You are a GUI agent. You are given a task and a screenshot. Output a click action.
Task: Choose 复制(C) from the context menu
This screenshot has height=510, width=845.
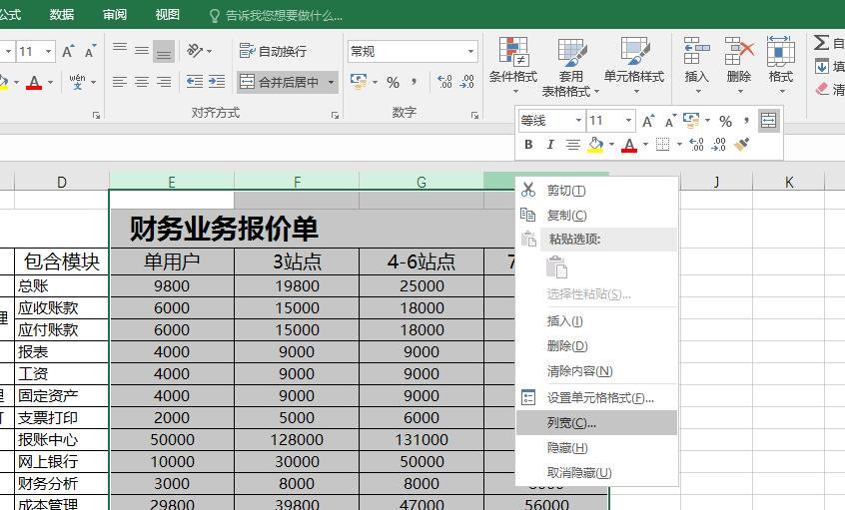[x=596, y=216]
